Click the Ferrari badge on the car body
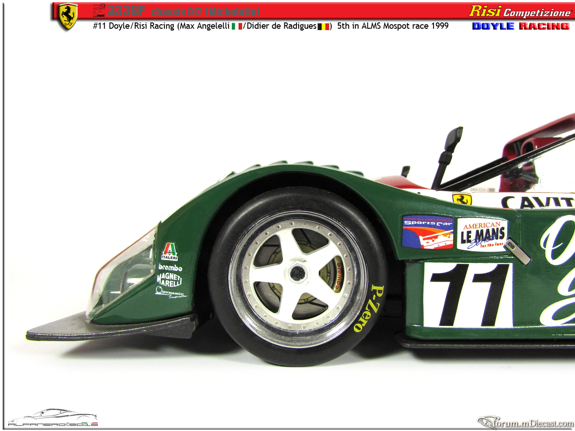The height and width of the screenshot is (431, 575). pos(462,199)
